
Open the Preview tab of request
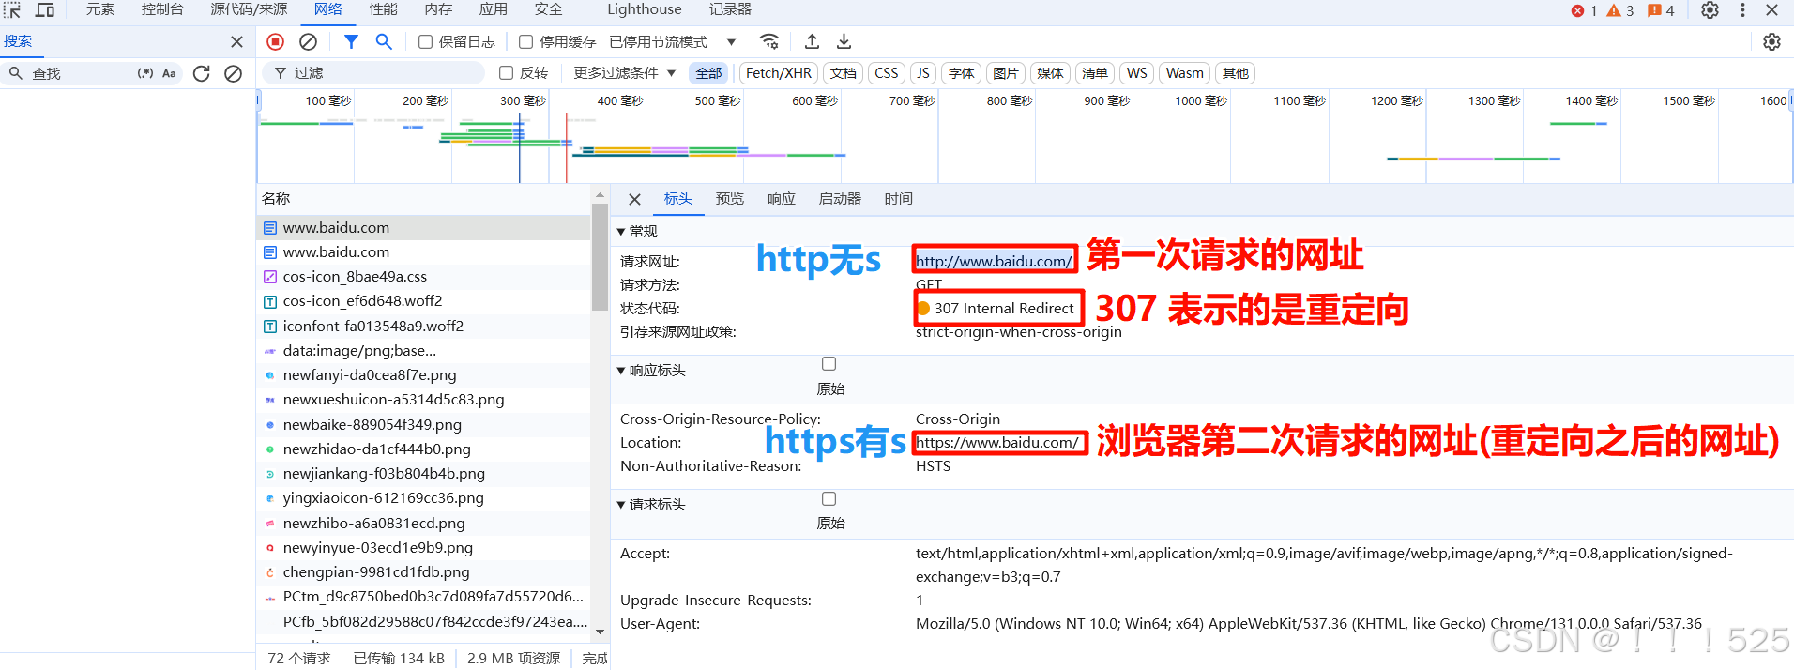[x=729, y=199]
